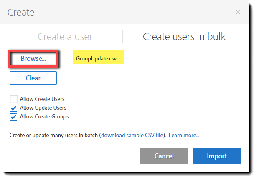Viewport: 254px width, 176px height.
Task: Uncheck the Allow Create Groups checkbox
Action: tap(14, 117)
